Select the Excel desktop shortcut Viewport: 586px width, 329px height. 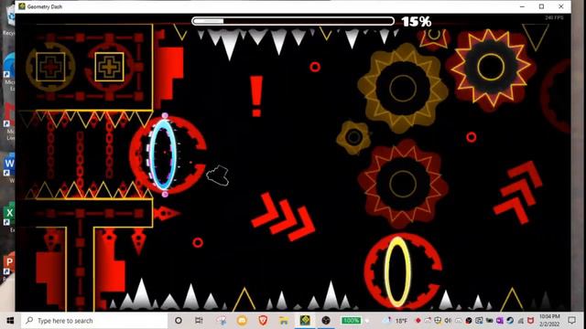[x=9, y=217]
